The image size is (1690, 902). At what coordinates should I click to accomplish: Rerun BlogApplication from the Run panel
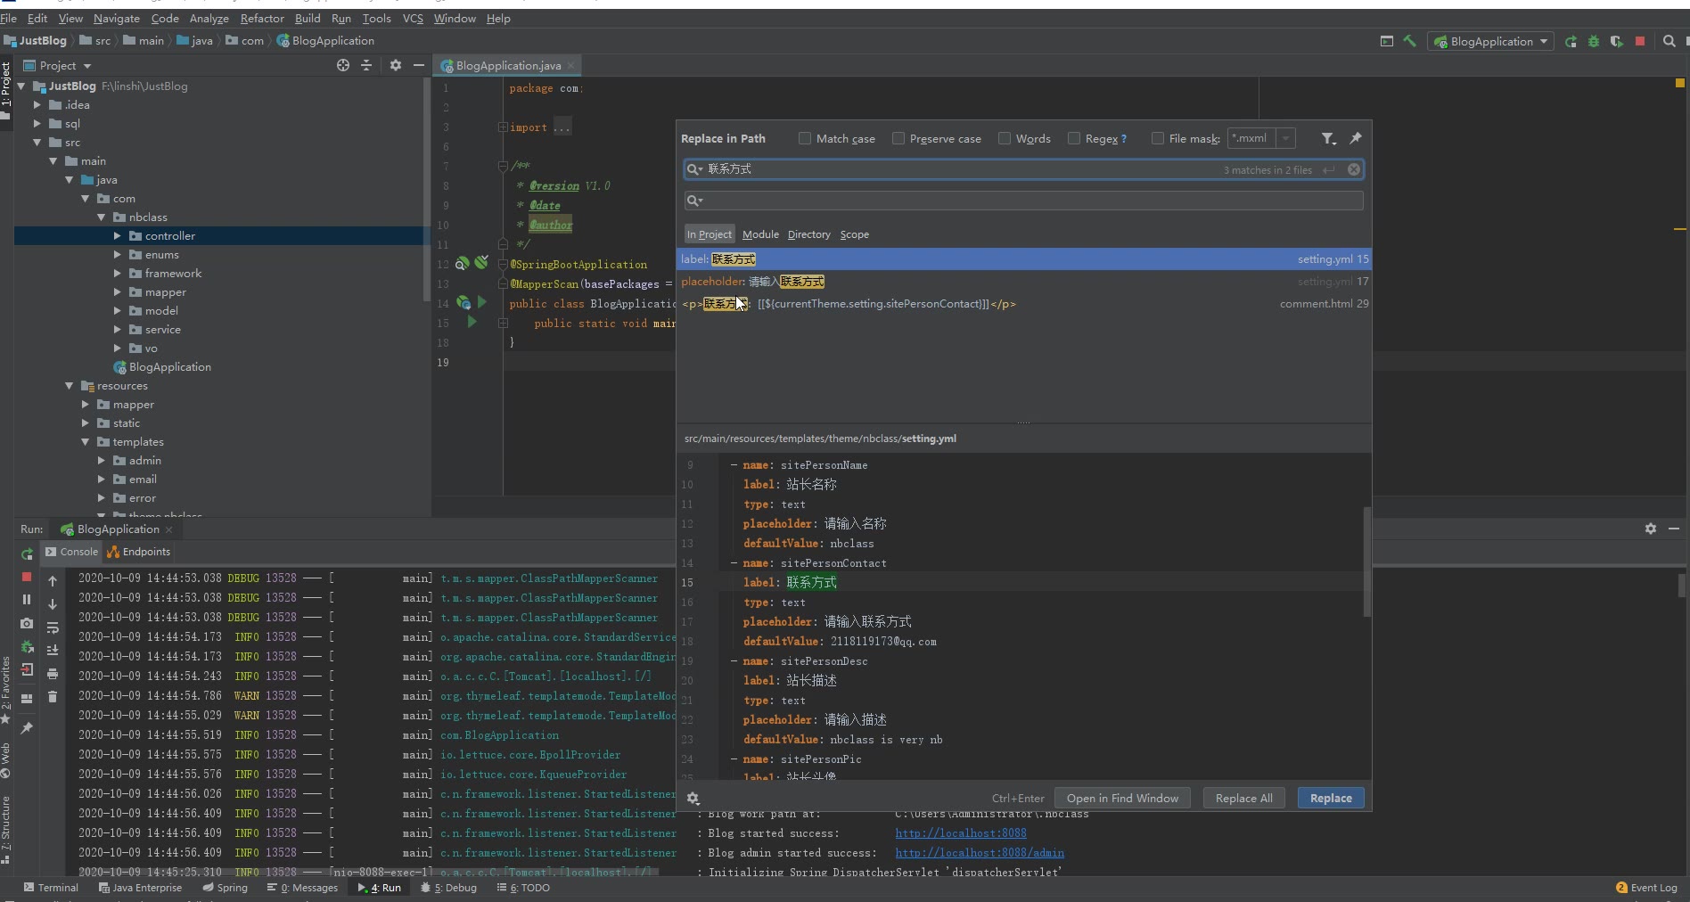point(27,553)
